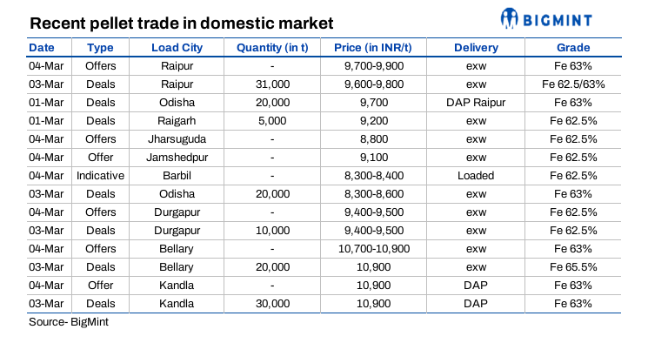Click the Loaded delivery cell for Barbil
Viewport: 648px width, 343px height.
476,176
